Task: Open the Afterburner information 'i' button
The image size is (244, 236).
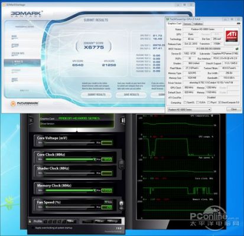Action: point(123,120)
